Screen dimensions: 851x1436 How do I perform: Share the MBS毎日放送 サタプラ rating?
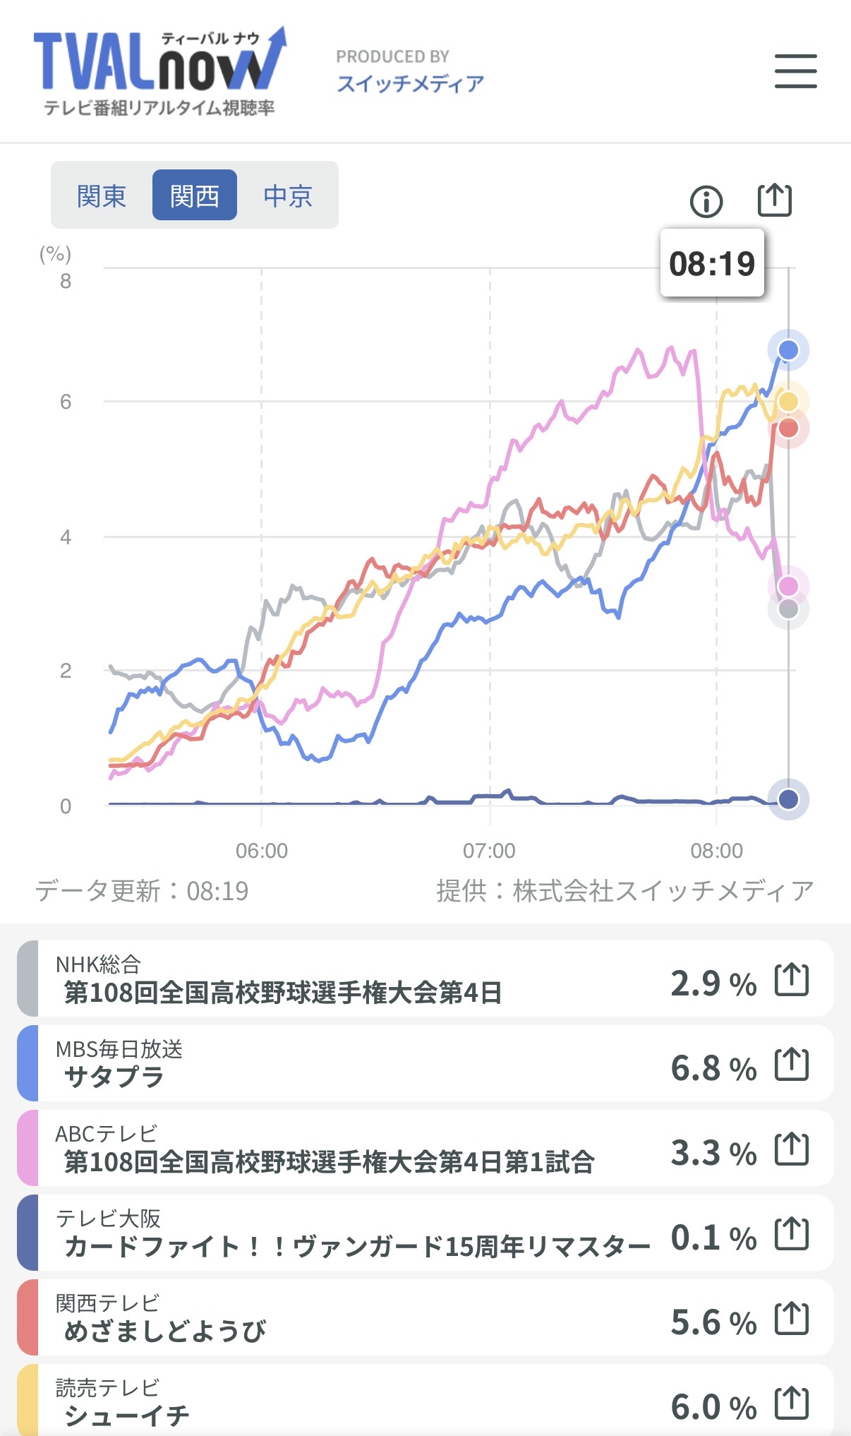tap(792, 1065)
